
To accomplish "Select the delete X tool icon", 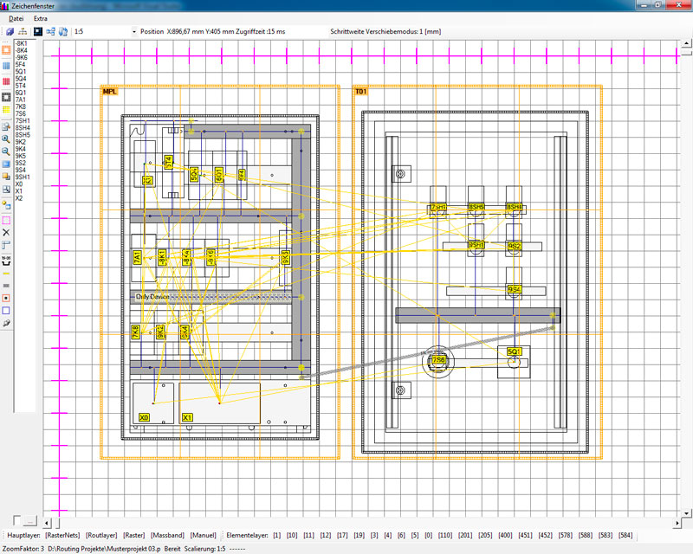I will point(6,233).
